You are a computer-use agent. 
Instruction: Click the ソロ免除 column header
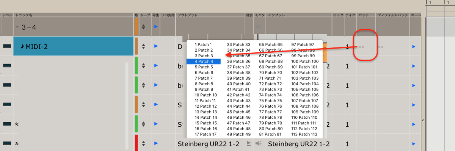point(168,15)
